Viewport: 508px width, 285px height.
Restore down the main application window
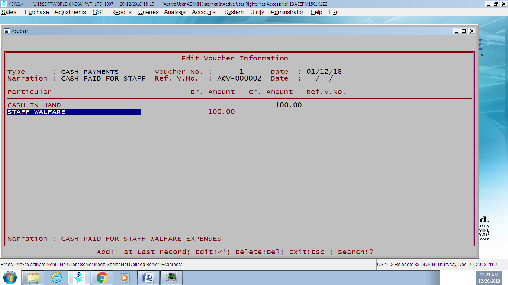(x=496, y=4)
